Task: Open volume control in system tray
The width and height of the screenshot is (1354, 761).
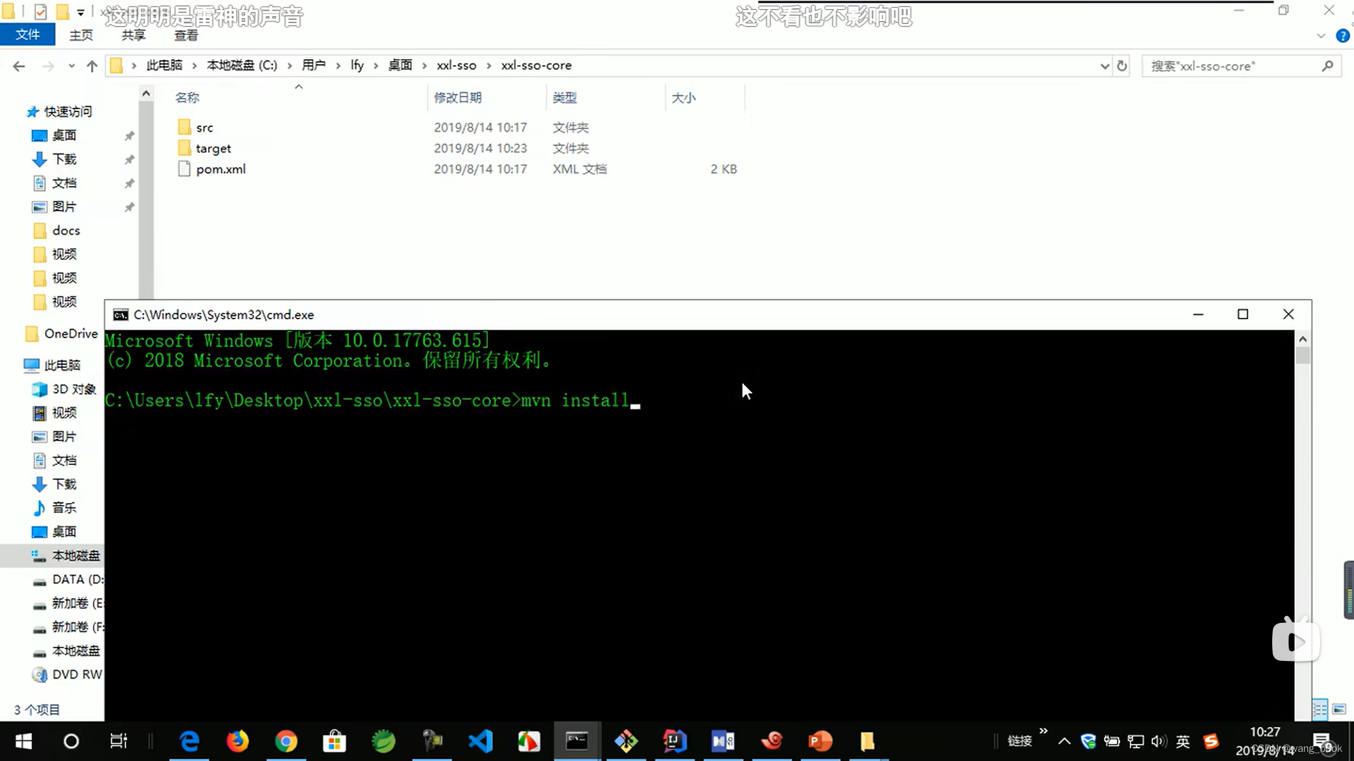Action: click(1159, 741)
